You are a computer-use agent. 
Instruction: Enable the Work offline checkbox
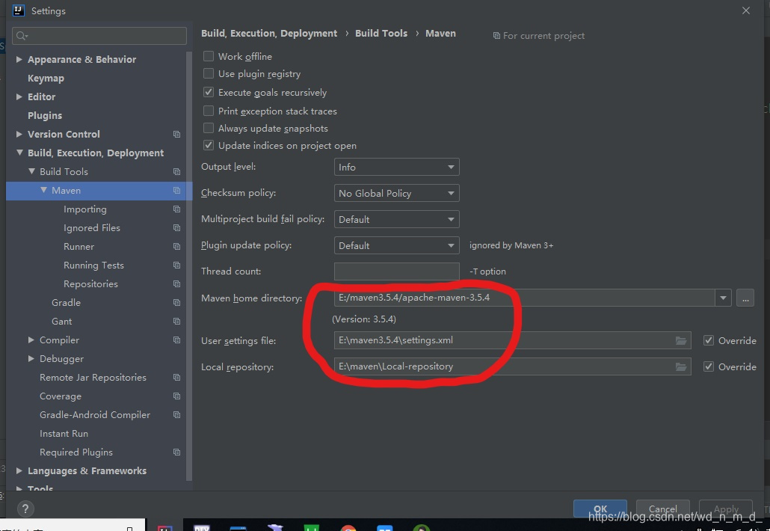pyautogui.click(x=209, y=57)
